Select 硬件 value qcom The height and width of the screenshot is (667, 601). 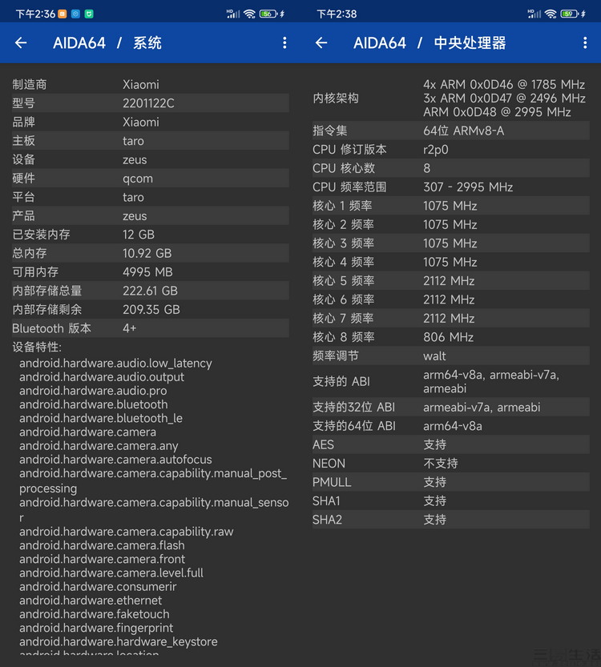[x=138, y=179]
